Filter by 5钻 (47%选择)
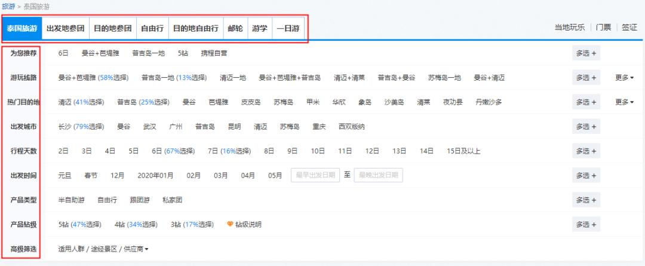Screen dimensions: 645x266 tap(80, 224)
